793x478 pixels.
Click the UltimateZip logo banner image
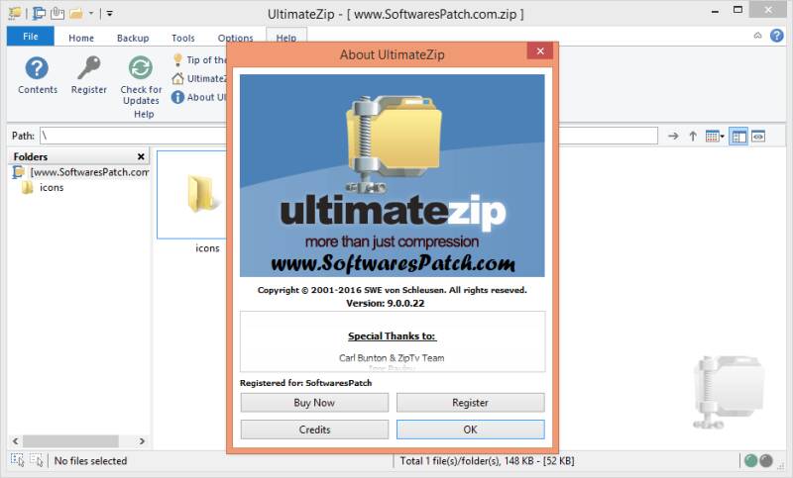(392, 175)
